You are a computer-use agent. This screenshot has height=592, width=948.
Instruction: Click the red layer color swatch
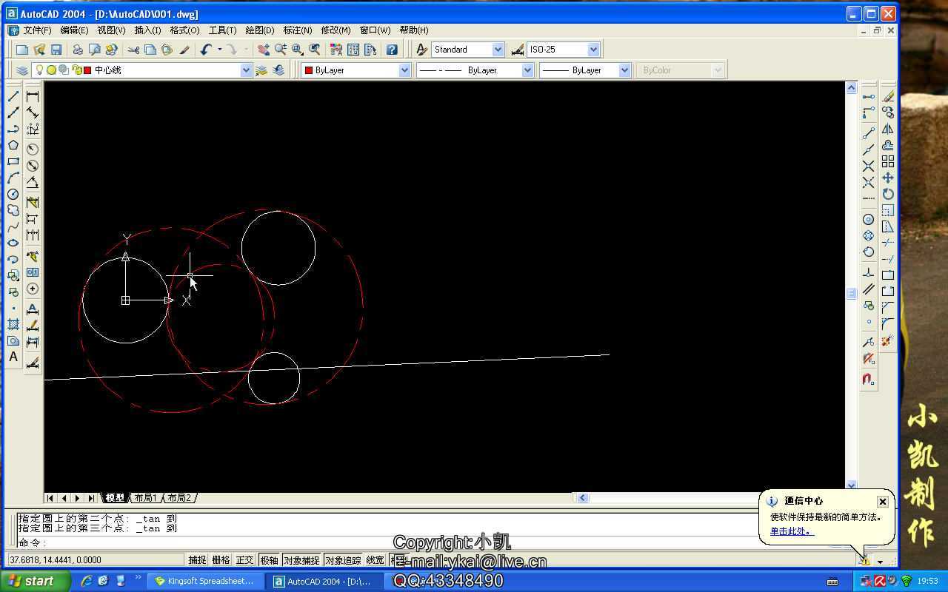click(x=87, y=70)
